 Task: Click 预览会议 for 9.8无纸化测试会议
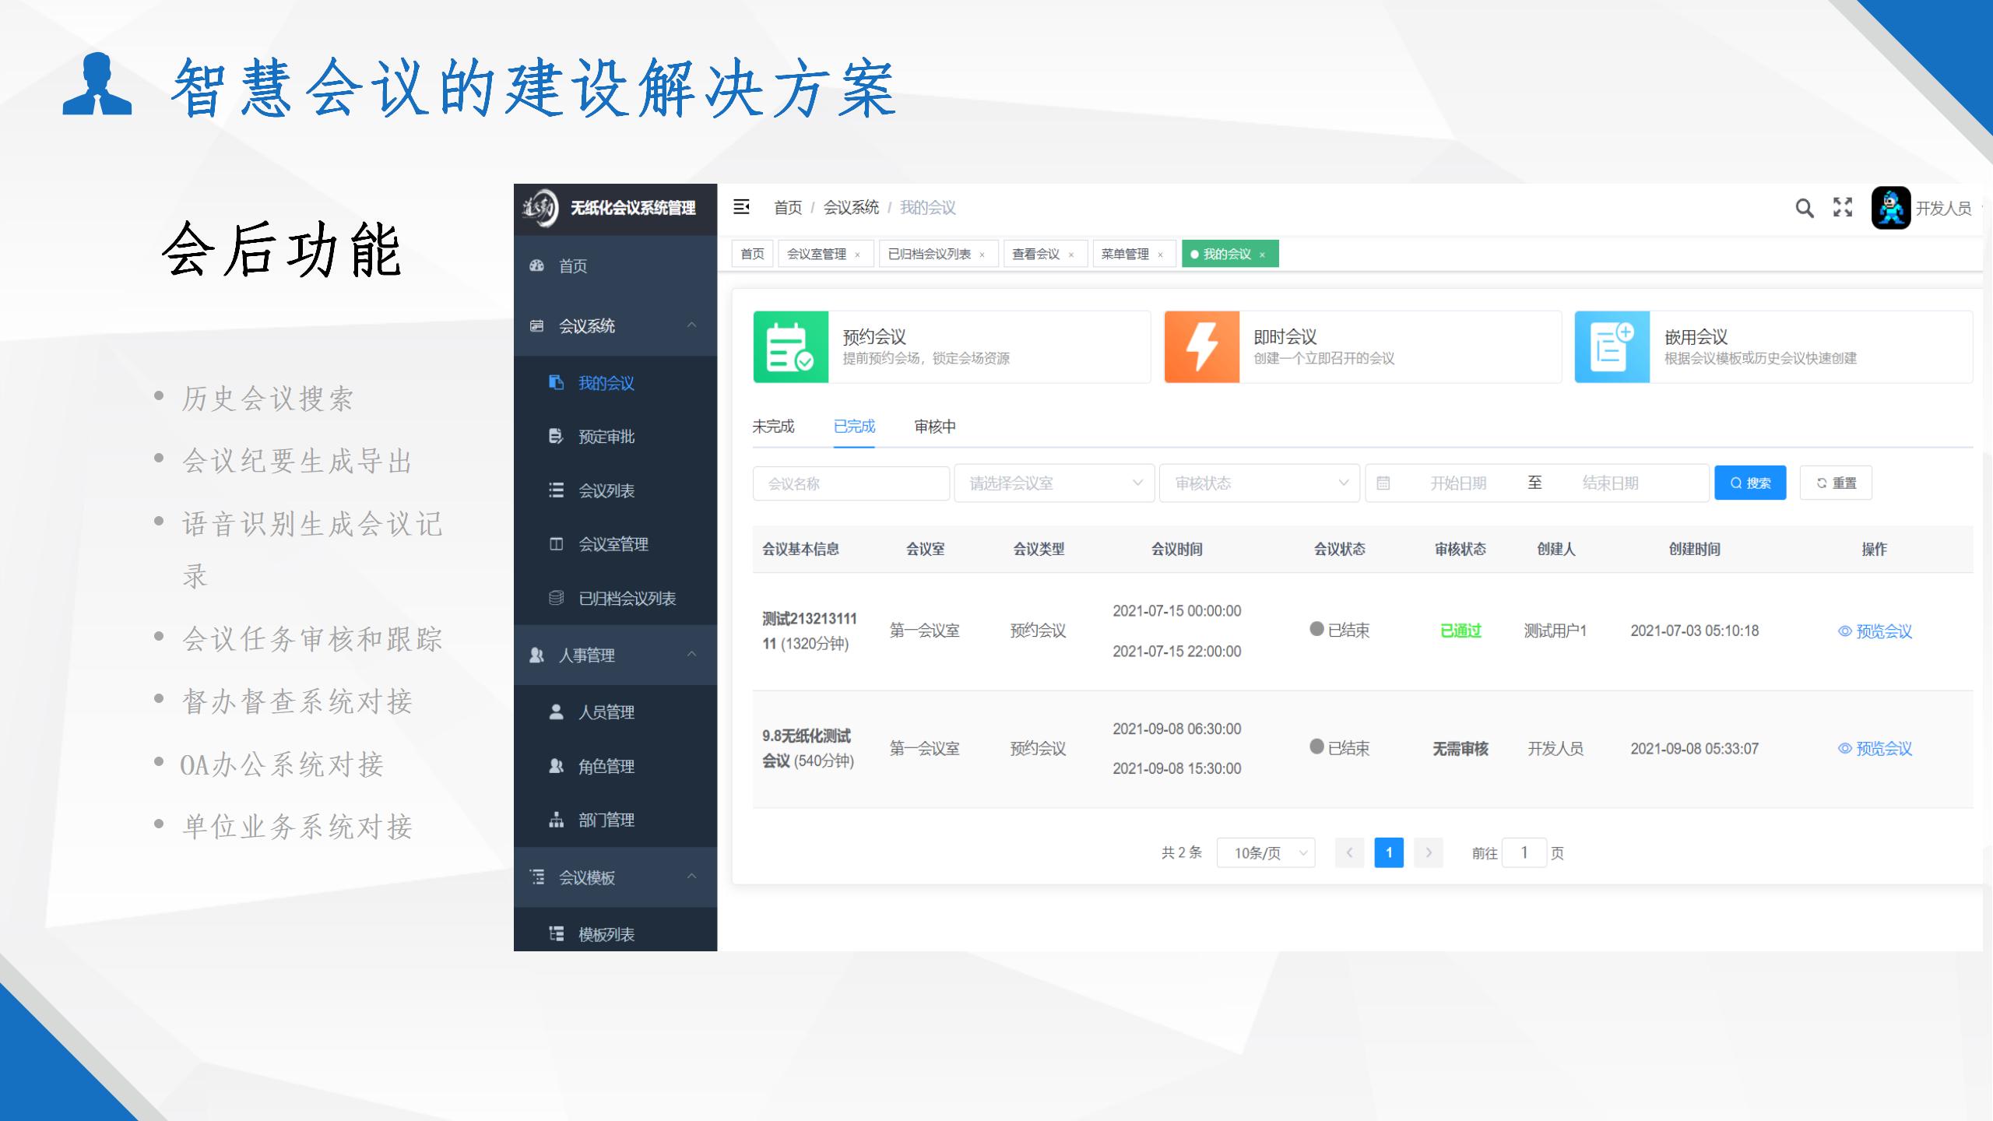1875,749
